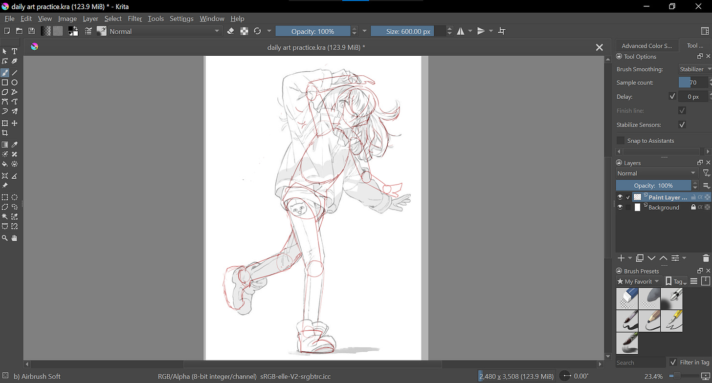Pick the Color Sampler eyedropper tool
Screen dimensions: 712x383
(x=15, y=145)
